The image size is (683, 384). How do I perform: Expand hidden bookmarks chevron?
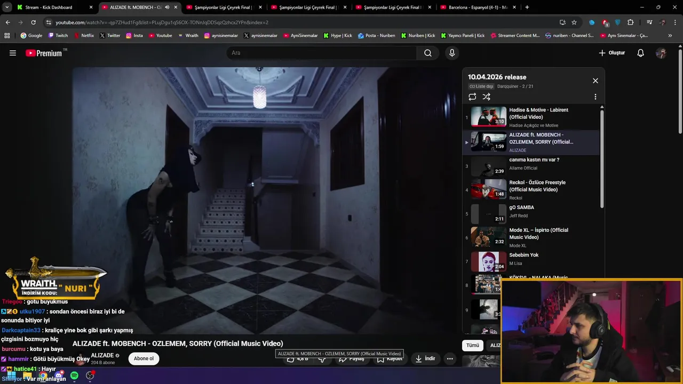tap(670, 36)
